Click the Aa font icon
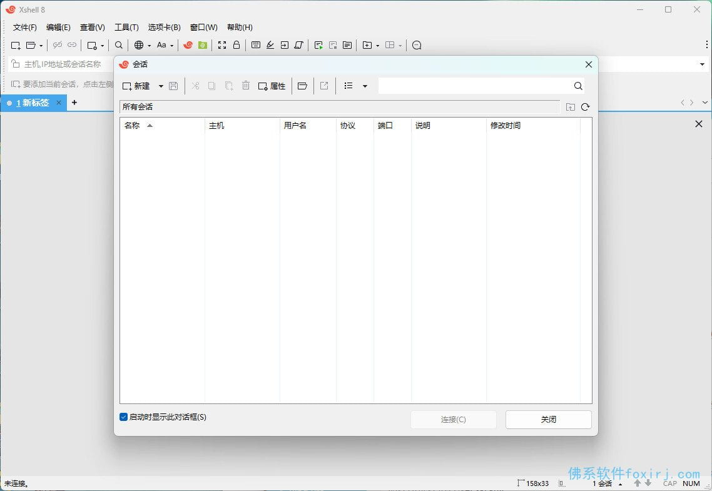Image resolution: width=712 pixels, height=491 pixels. (161, 45)
